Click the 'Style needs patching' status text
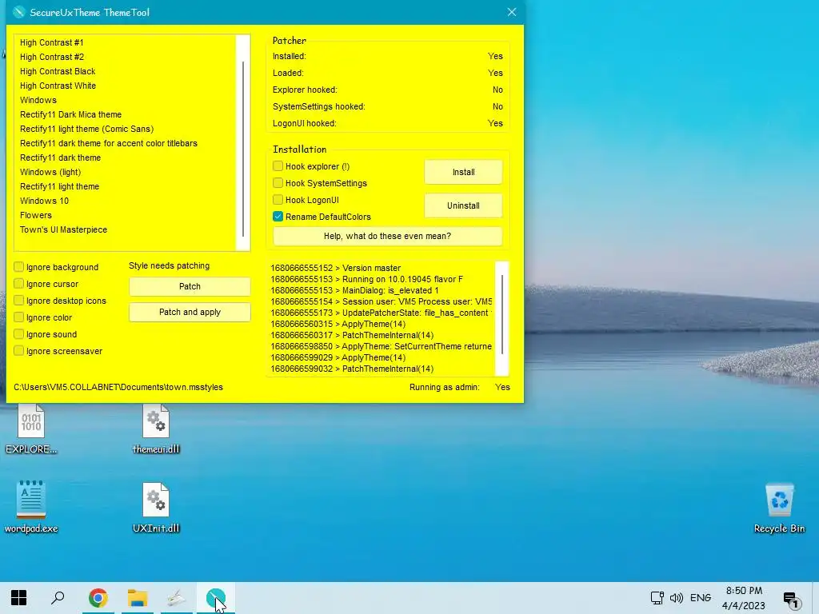This screenshot has width=819, height=614. tap(170, 265)
